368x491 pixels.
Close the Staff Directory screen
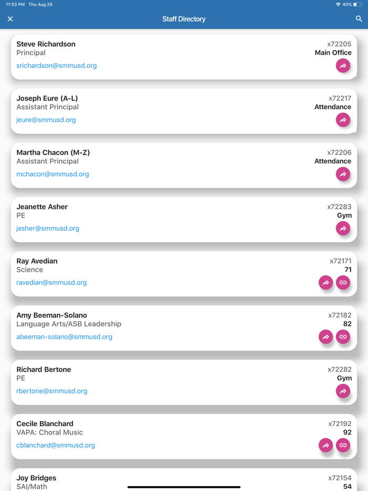pyautogui.click(x=10, y=19)
